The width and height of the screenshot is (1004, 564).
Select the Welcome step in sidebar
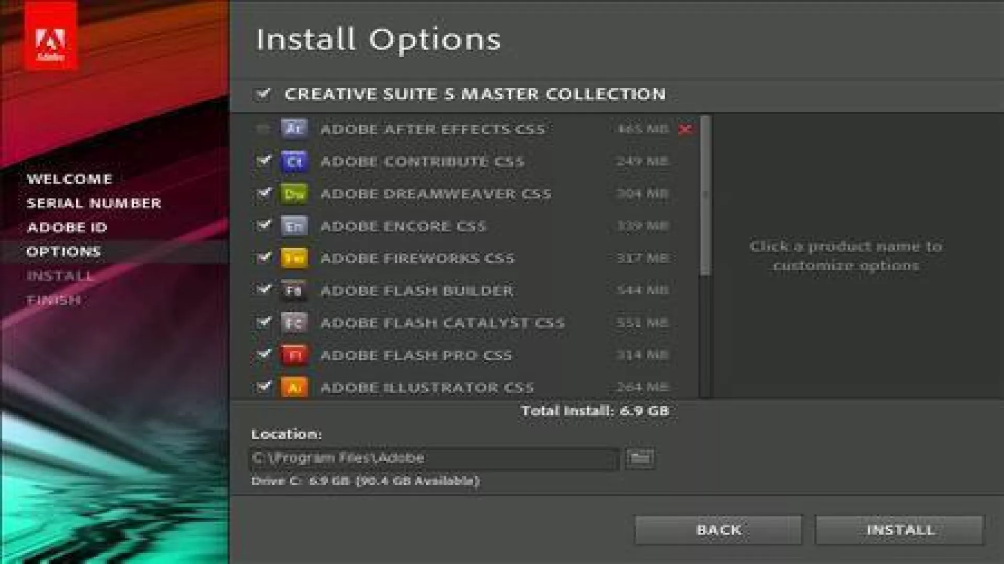69,179
